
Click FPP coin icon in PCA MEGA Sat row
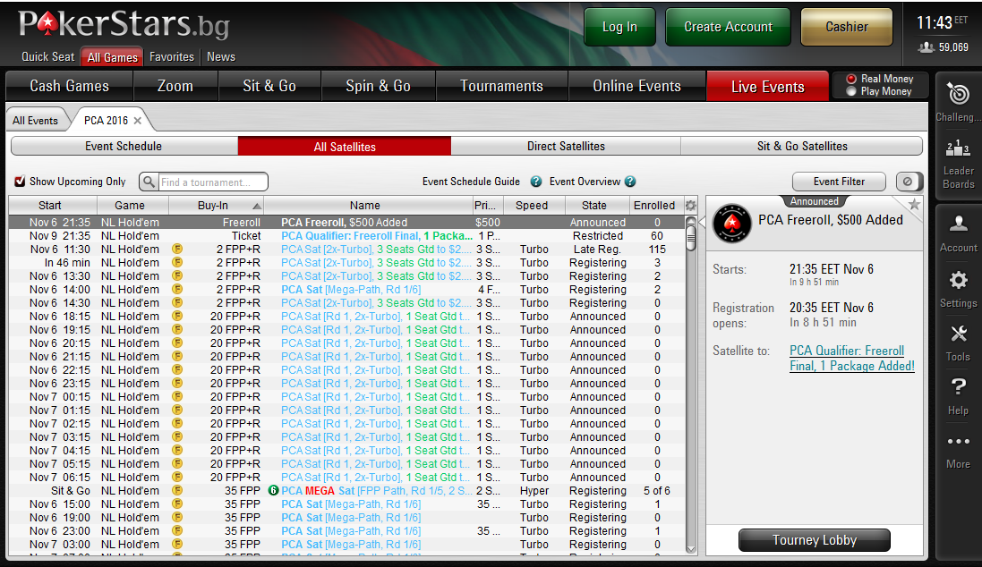pyautogui.click(x=177, y=491)
